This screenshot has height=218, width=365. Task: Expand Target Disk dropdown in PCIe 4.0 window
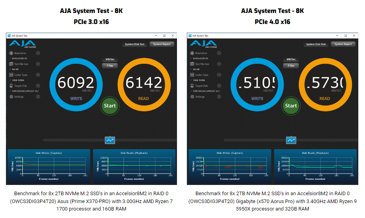219,86
